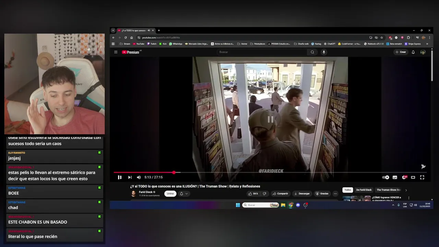Open YouTube guide hamburger menu
This screenshot has width=439, height=247.
tap(116, 52)
